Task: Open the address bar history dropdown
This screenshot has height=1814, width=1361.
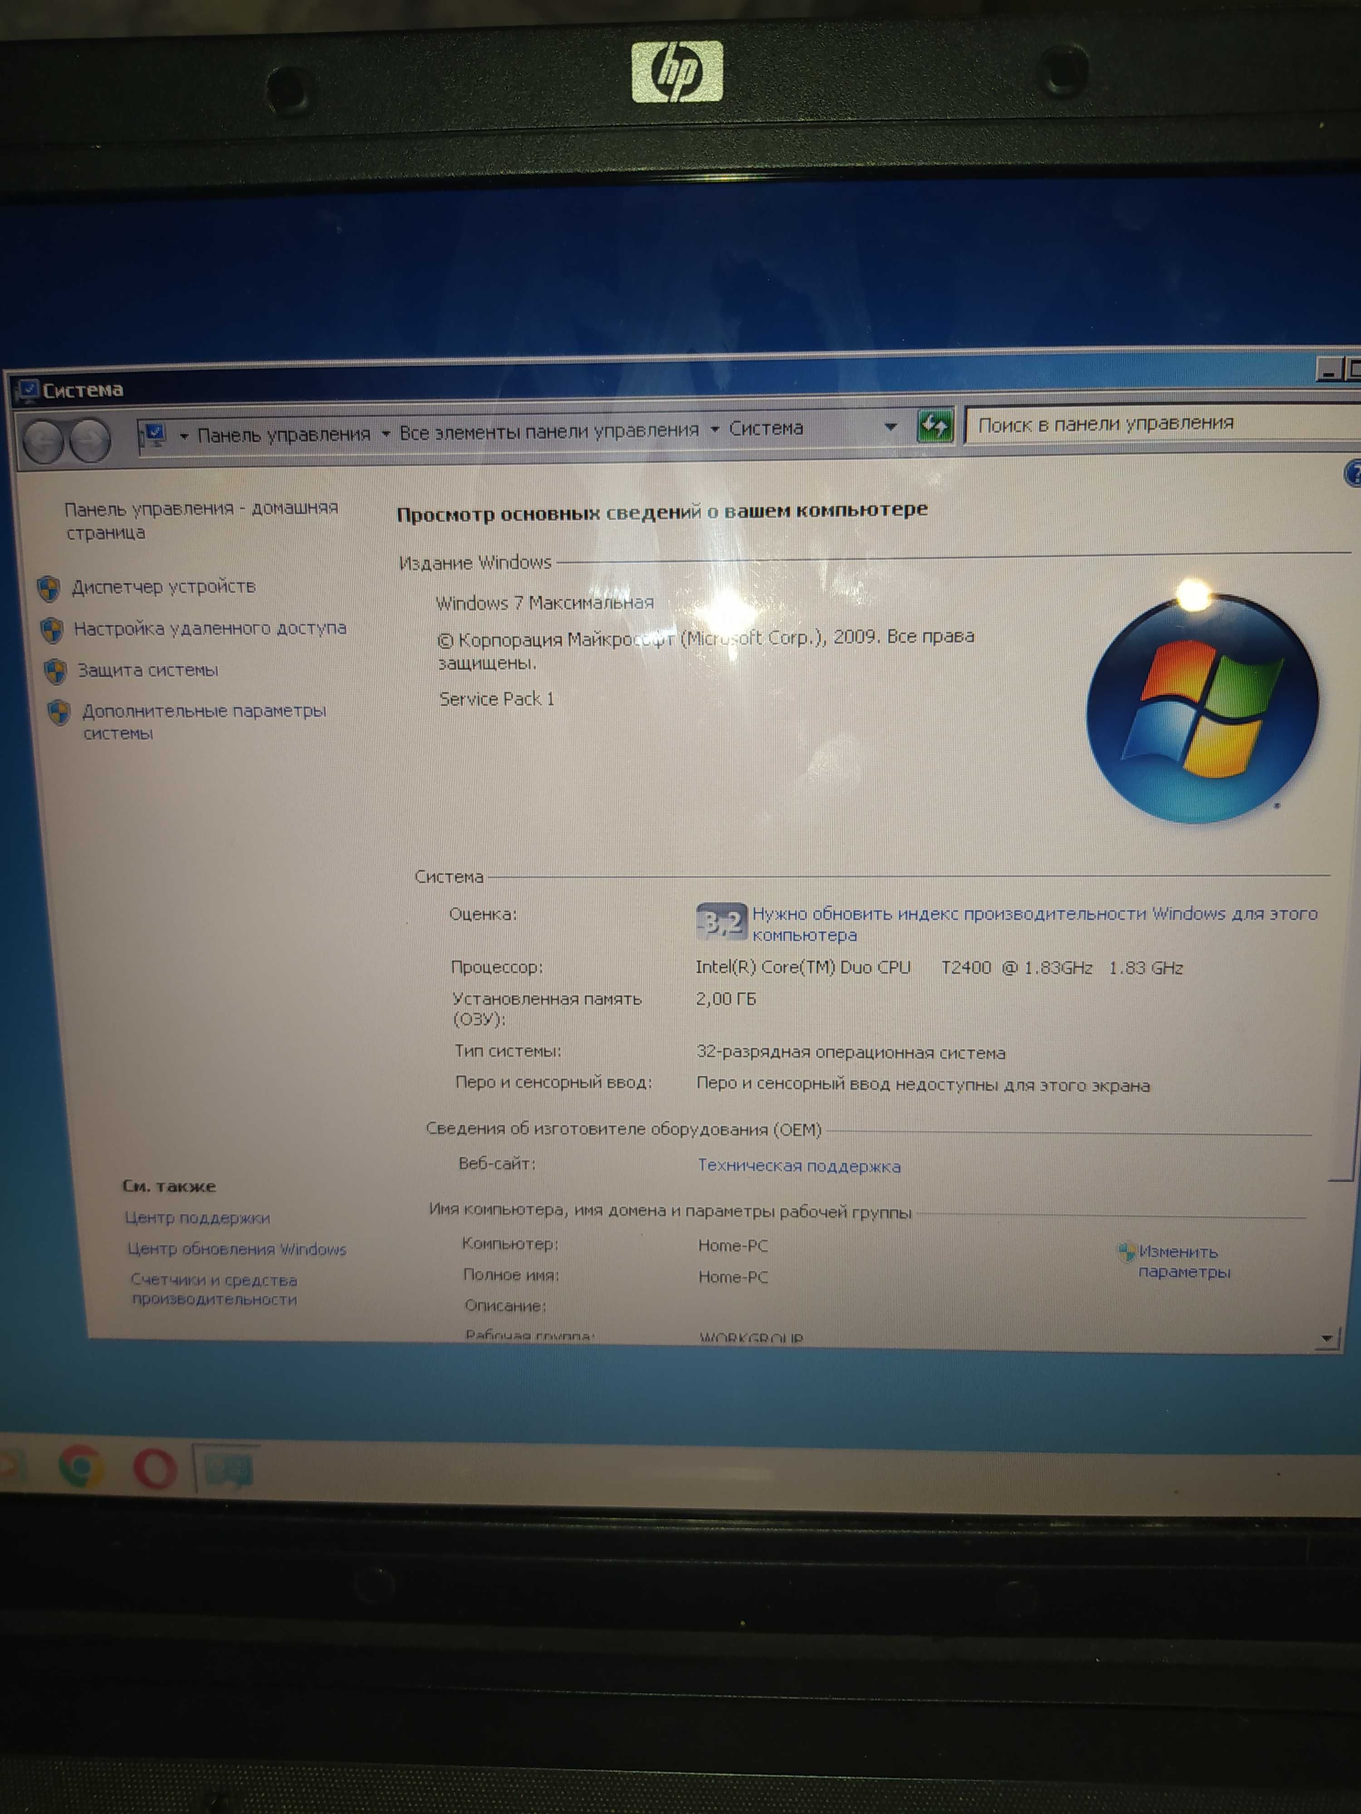Action: 891,426
